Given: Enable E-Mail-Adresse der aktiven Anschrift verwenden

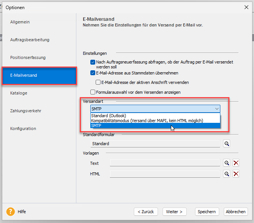Looking at the screenshot, I should [x=98, y=82].
